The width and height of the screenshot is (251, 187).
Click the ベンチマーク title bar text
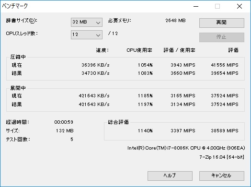pyautogui.click(x=15, y=6)
